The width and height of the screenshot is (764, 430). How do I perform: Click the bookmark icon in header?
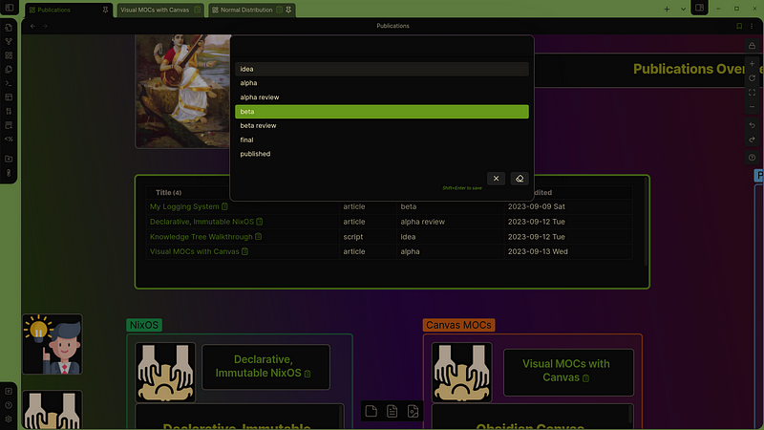point(739,26)
